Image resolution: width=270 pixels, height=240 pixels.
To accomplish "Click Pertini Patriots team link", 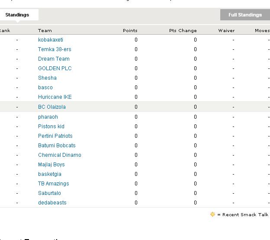I will coord(55,136).
